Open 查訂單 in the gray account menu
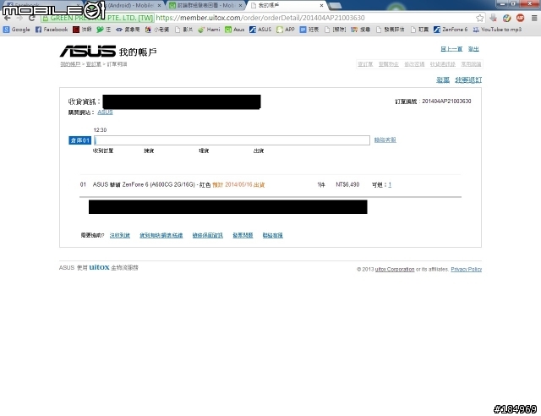This screenshot has height=416, width=541. [x=365, y=64]
